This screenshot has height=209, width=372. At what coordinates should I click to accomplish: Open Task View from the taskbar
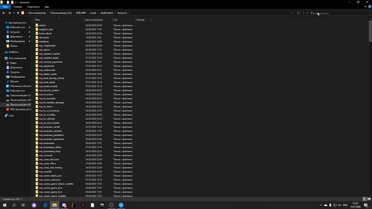click(x=23, y=205)
